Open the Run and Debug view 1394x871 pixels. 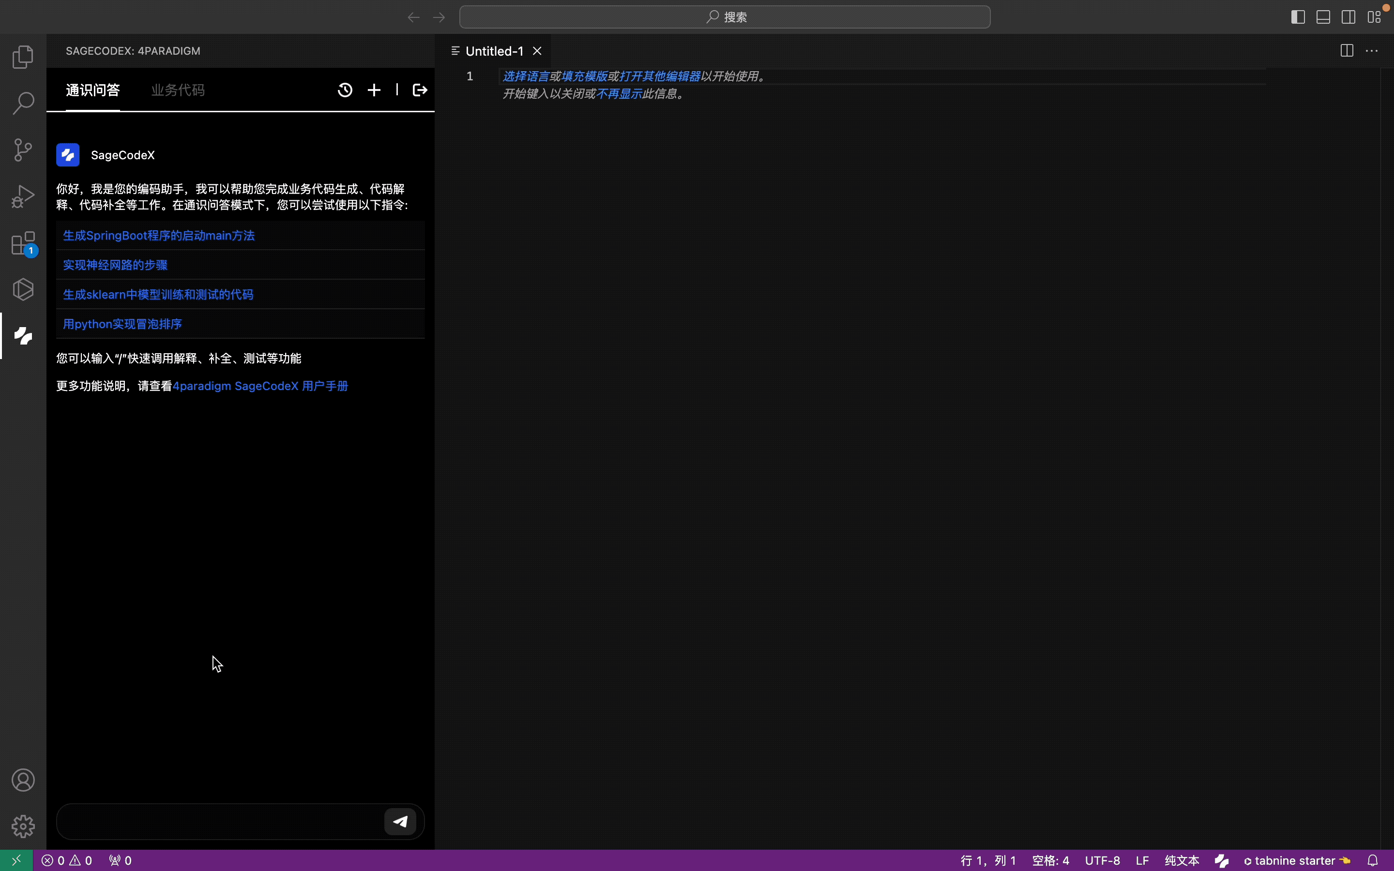[x=23, y=196]
